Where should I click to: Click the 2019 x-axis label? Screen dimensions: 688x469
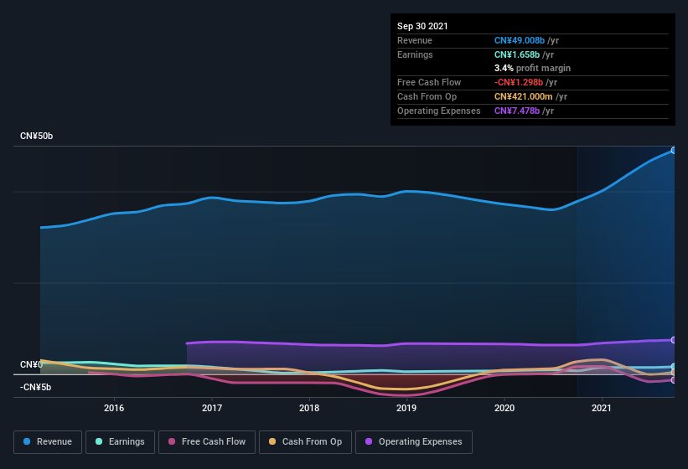click(x=406, y=408)
